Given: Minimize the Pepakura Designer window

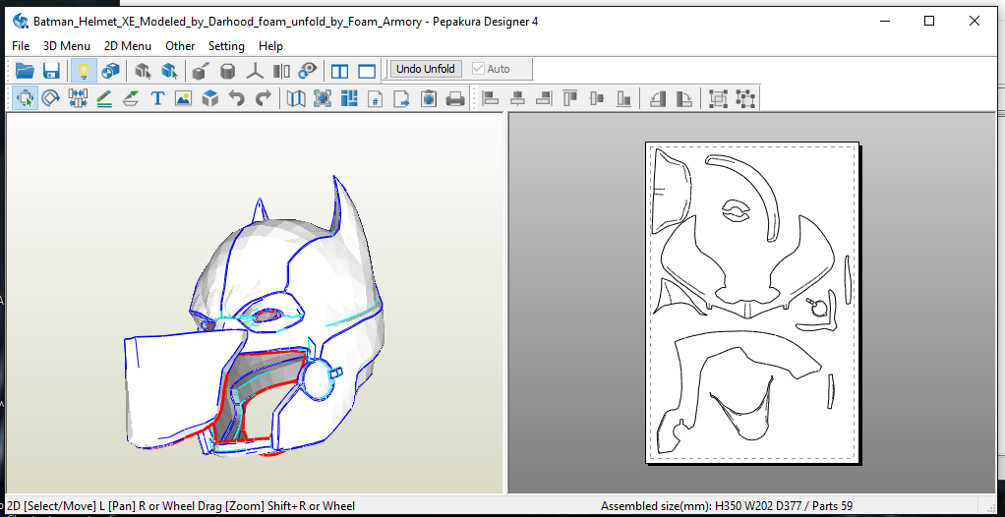Looking at the screenshot, I should (885, 22).
